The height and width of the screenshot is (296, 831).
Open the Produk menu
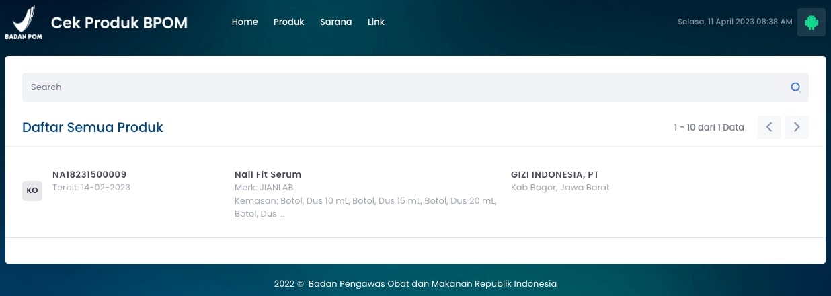pyautogui.click(x=289, y=22)
